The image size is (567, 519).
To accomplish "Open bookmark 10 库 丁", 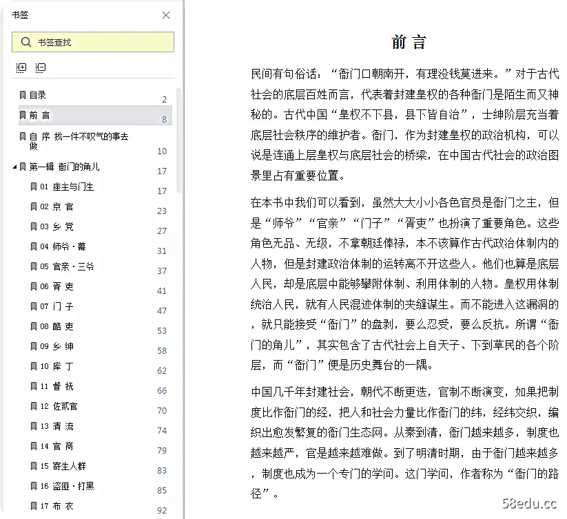I will tap(56, 366).
